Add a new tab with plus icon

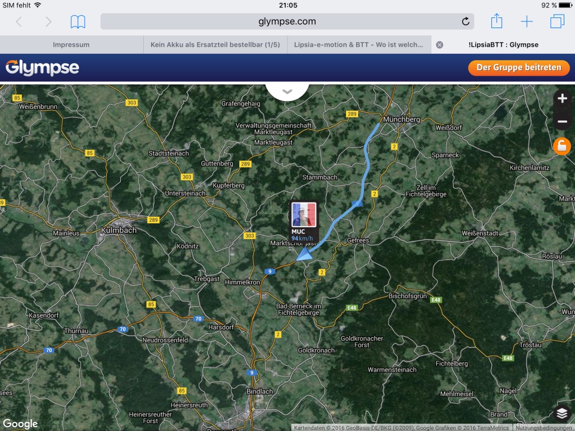tap(527, 22)
